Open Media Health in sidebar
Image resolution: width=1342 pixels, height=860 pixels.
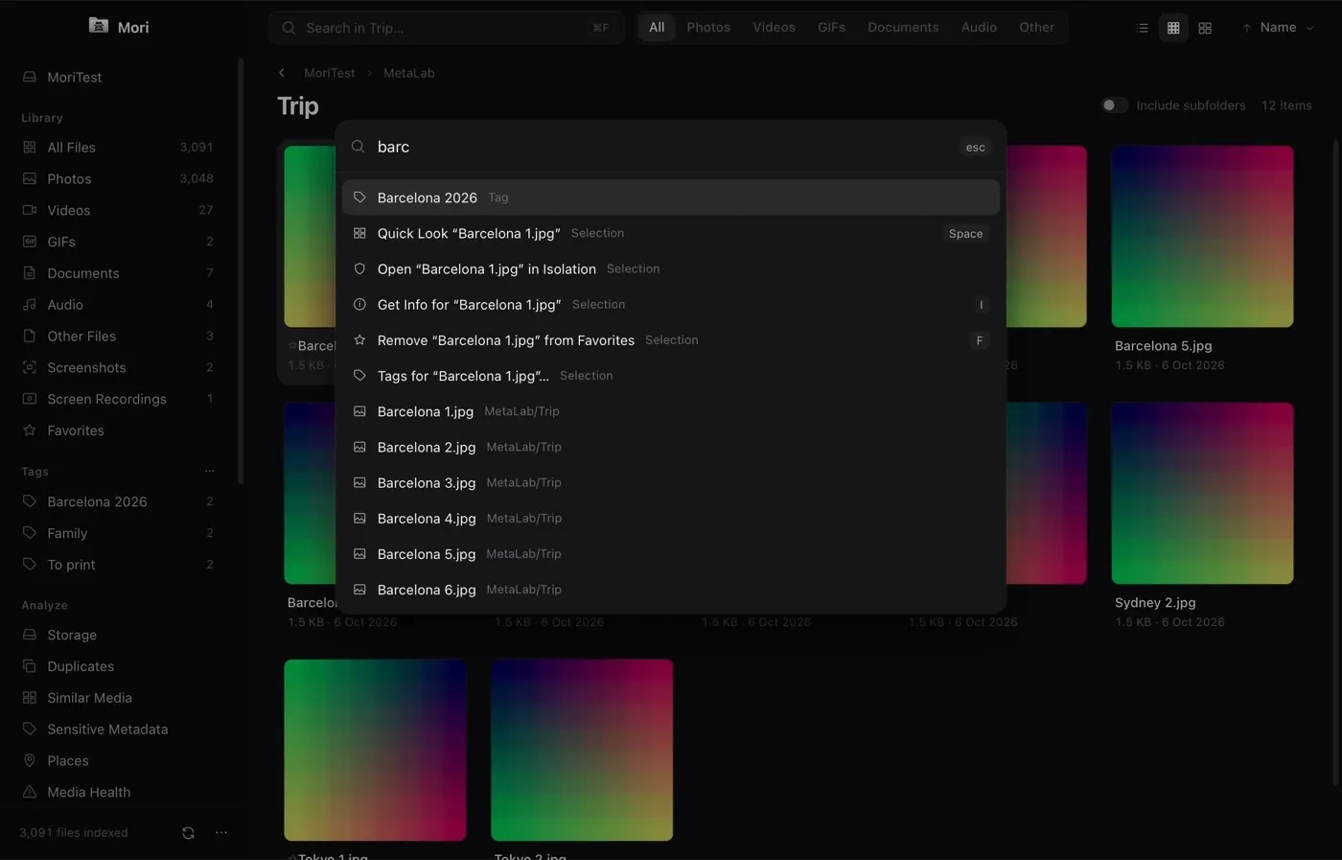118,792
